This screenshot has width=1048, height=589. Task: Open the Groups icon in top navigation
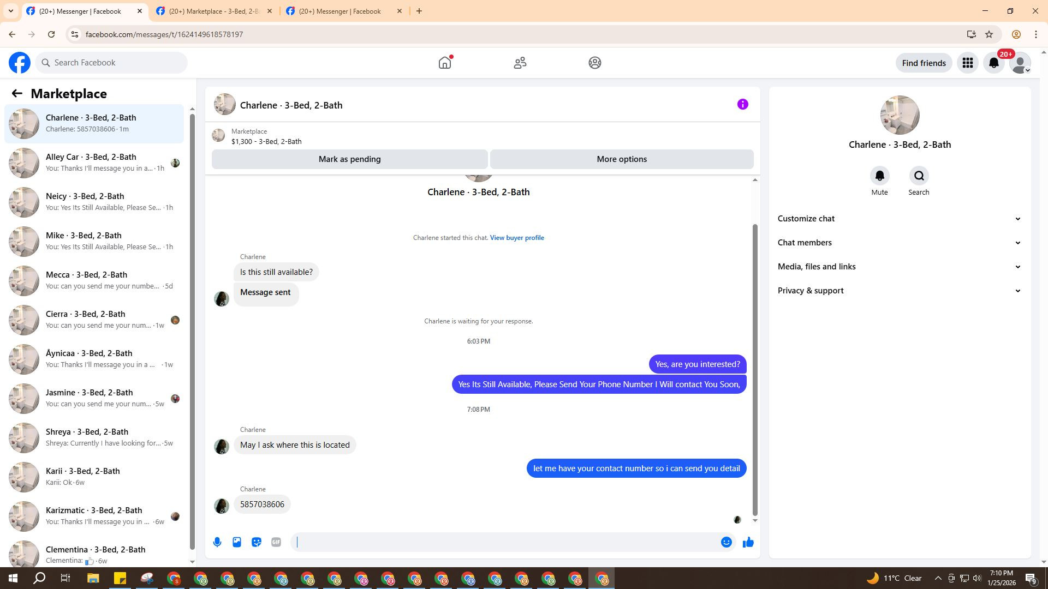pos(595,63)
